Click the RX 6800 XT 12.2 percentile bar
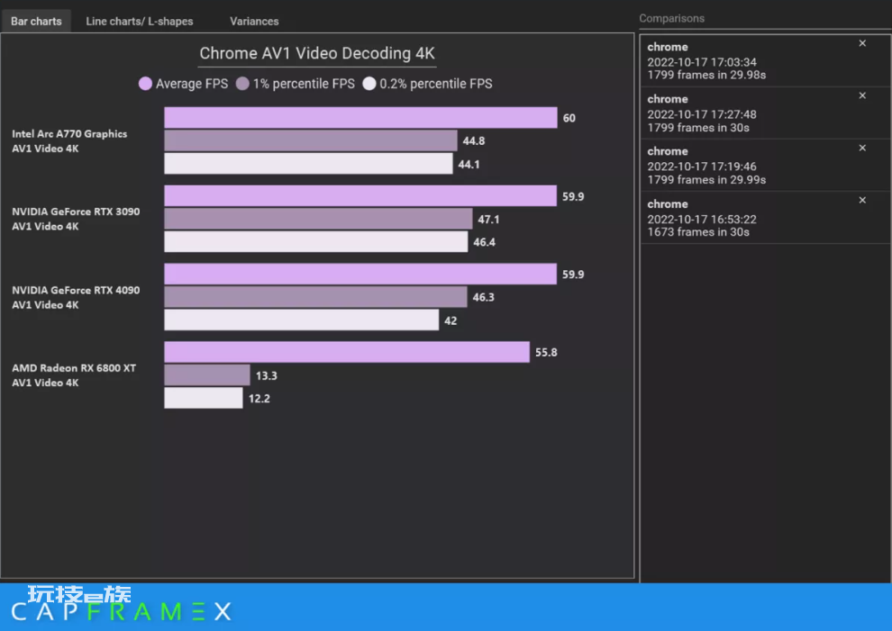 point(203,398)
